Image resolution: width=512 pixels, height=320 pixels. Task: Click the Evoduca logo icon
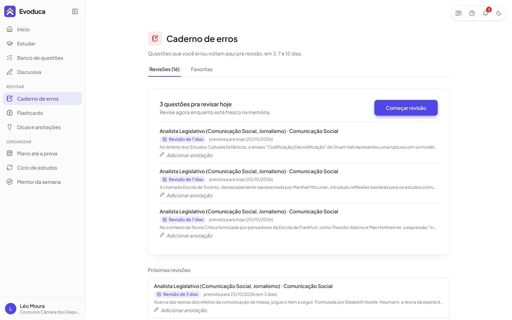[x=10, y=12]
